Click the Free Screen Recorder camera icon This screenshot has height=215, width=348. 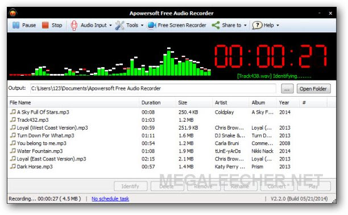click(x=152, y=25)
